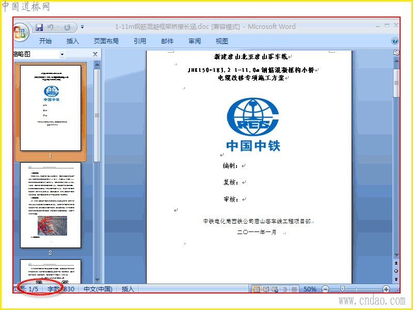This screenshot has height=310, width=413.
Task: Switch to Print Layout view
Action: pos(256,289)
